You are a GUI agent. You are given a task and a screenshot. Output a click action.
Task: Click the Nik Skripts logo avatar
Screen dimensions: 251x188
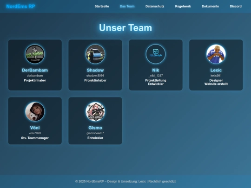click(x=156, y=54)
